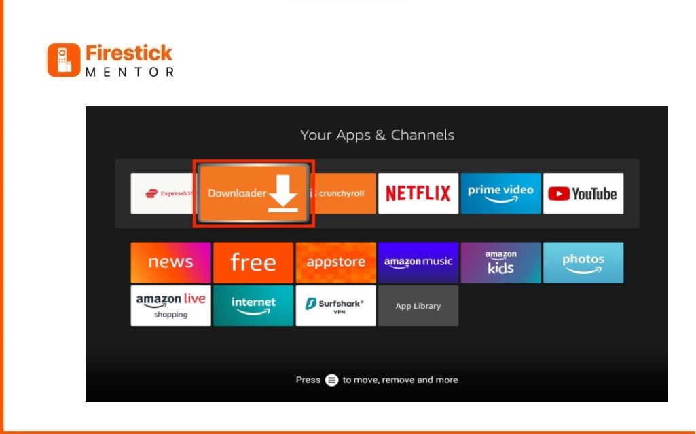The width and height of the screenshot is (696, 434).
Task: Open the Free streaming app
Action: point(253,262)
